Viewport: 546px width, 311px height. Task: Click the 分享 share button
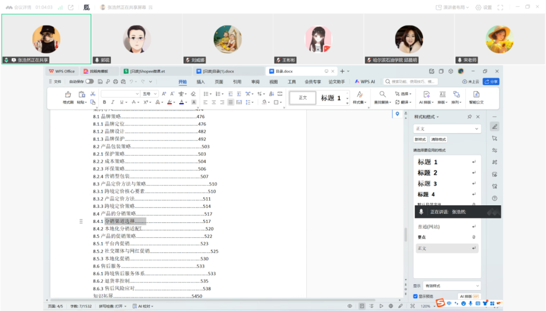(x=491, y=81)
